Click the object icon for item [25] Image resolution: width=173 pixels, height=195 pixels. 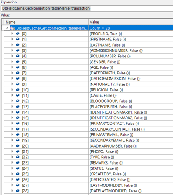[x=17, y=174]
